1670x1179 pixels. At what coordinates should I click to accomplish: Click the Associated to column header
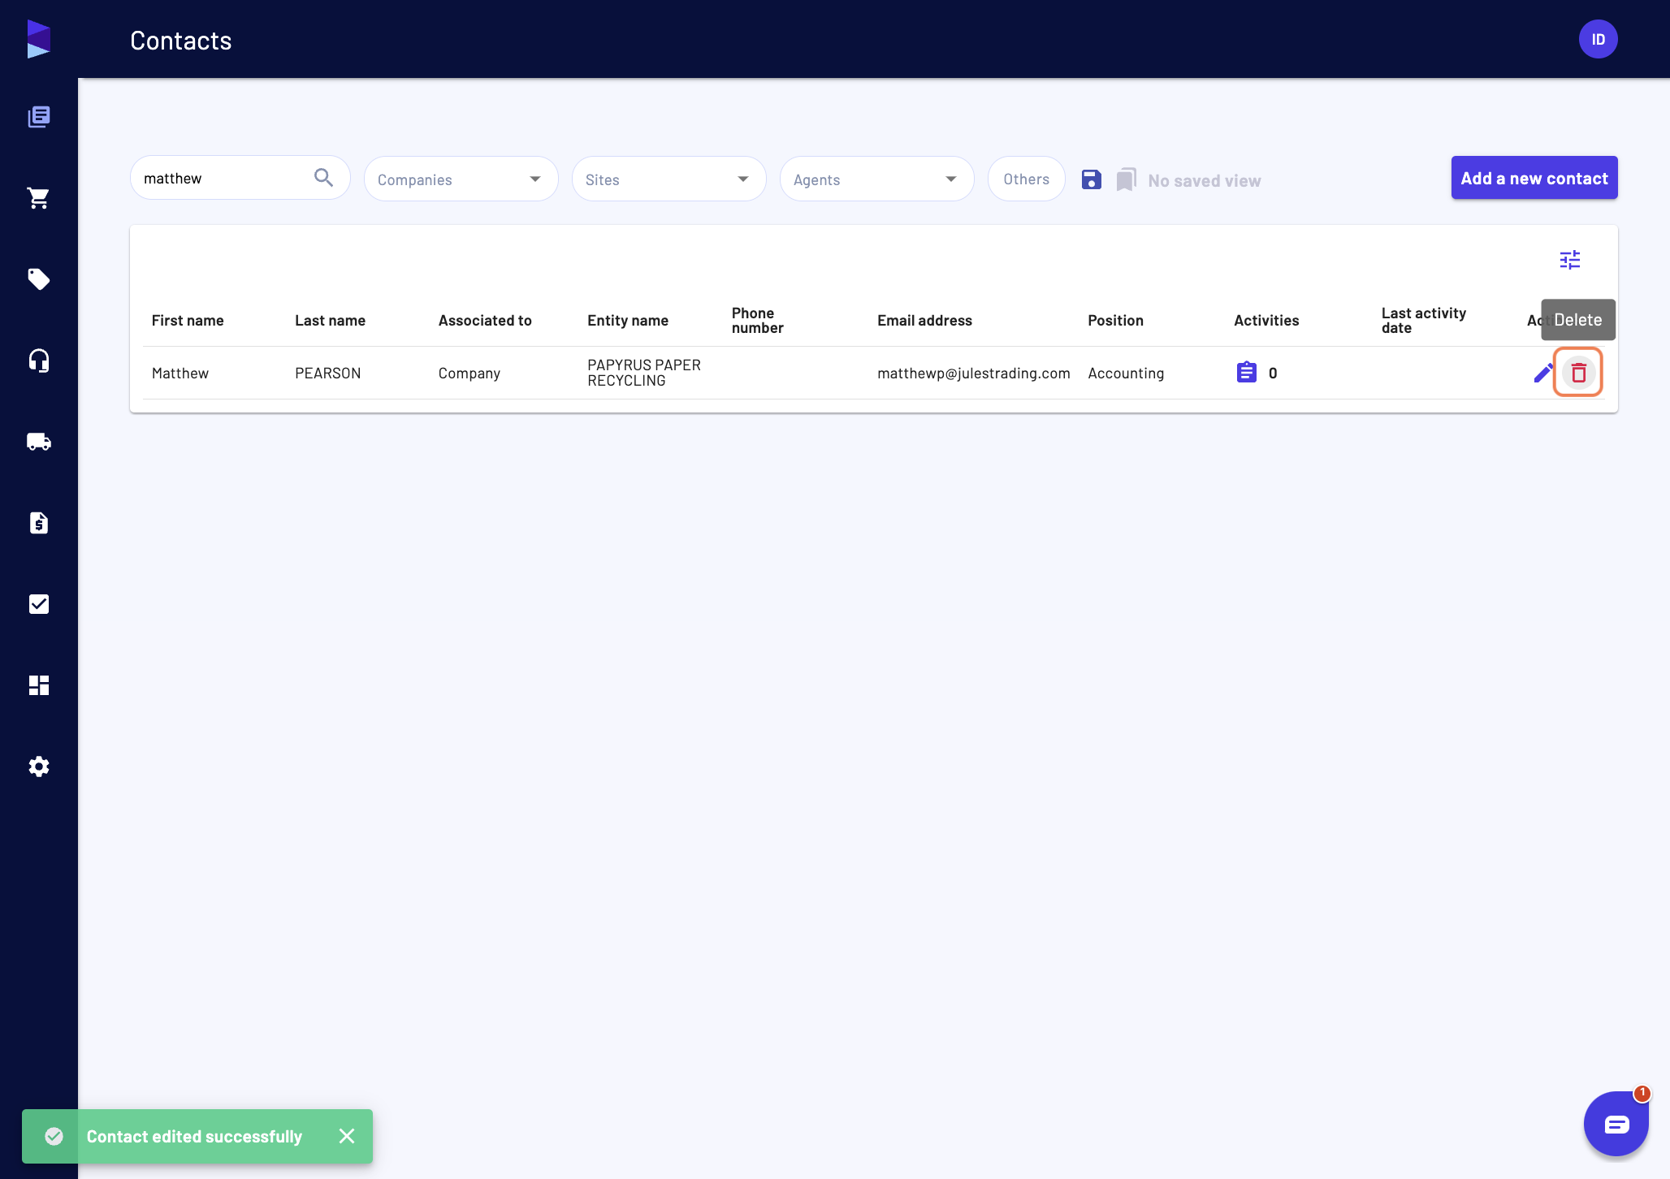pos(485,321)
